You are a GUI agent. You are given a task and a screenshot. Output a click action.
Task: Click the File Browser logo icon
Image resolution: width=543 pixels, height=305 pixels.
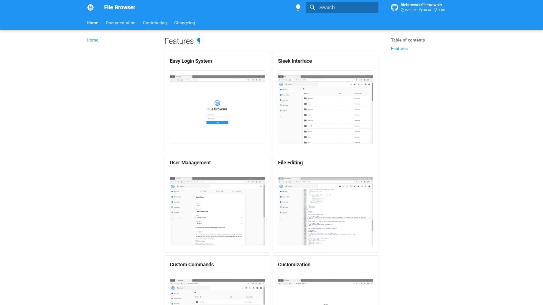pyautogui.click(x=90, y=7)
